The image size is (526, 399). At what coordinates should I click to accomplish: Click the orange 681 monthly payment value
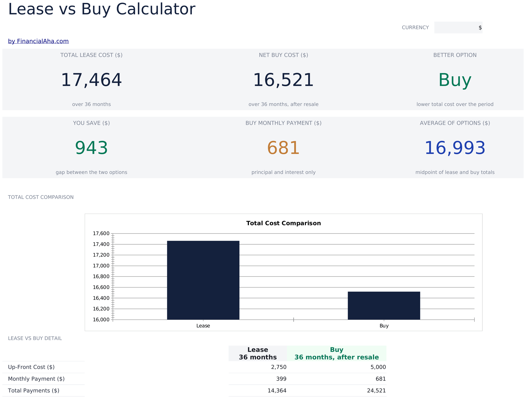point(284,148)
